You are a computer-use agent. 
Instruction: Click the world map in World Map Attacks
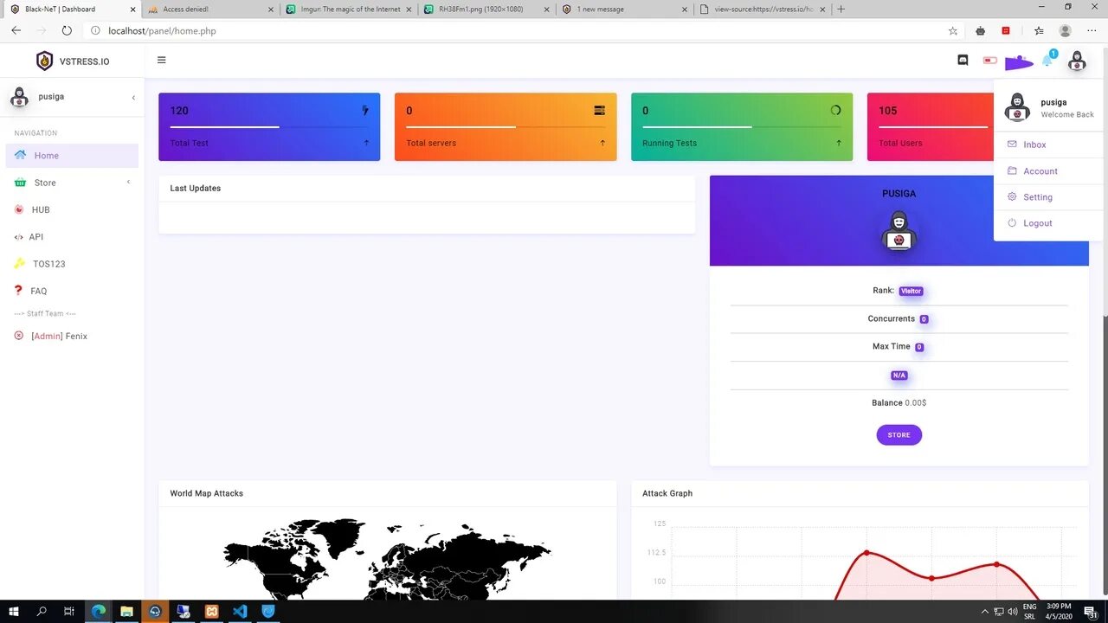coord(387,558)
